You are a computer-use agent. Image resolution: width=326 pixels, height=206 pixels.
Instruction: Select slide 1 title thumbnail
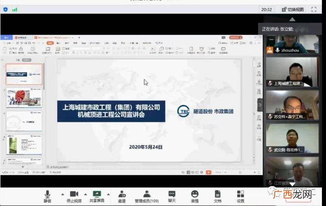coord(24,75)
